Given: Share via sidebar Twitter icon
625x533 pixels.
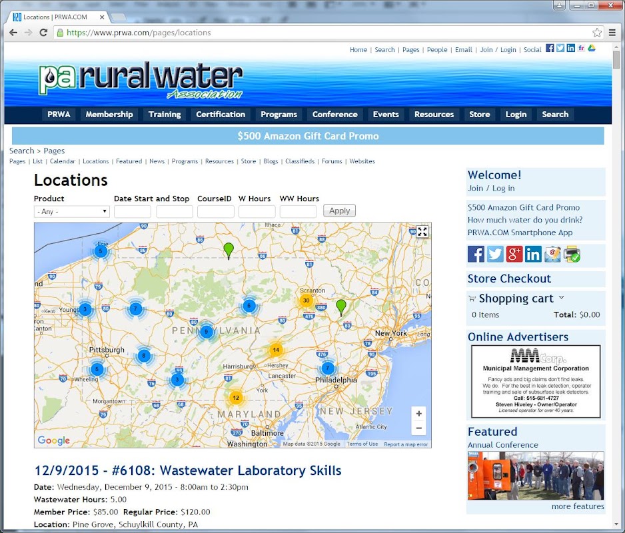Looking at the screenshot, I should click(x=495, y=254).
